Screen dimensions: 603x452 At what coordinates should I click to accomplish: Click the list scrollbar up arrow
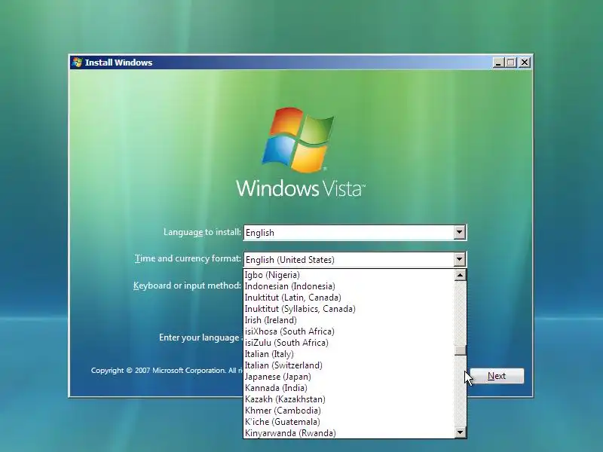[x=461, y=275]
